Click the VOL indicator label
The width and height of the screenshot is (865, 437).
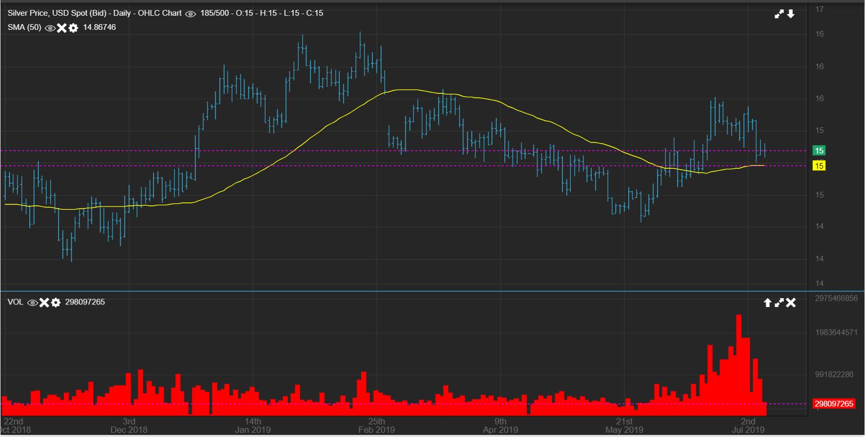[15, 302]
